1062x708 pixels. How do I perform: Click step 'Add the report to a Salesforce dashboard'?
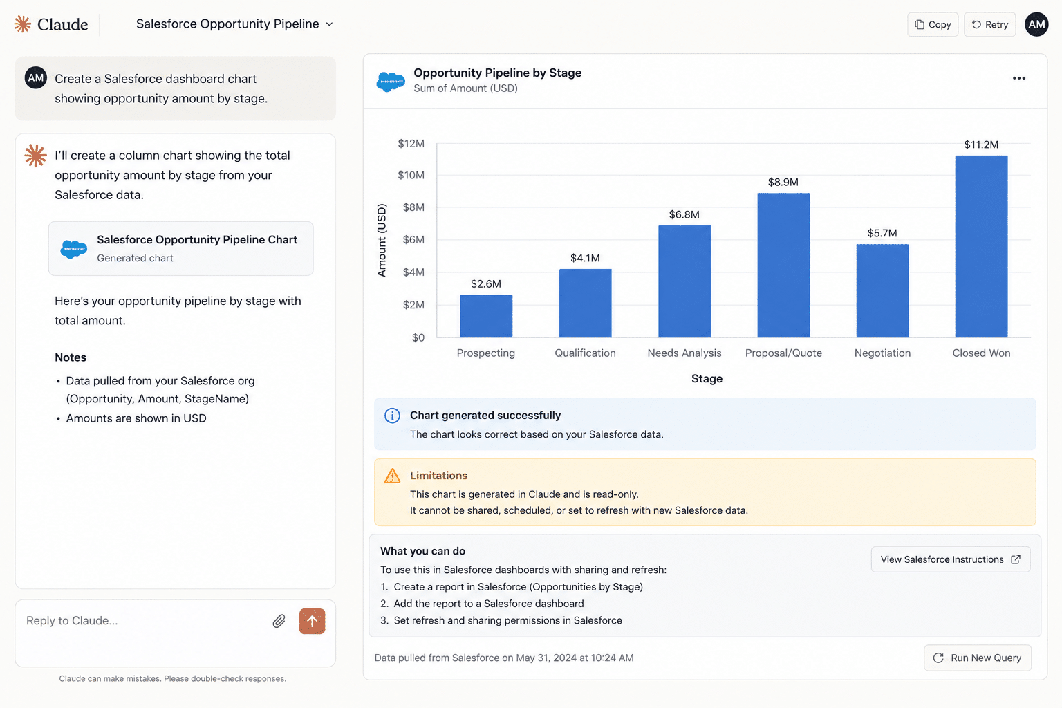coord(489,604)
